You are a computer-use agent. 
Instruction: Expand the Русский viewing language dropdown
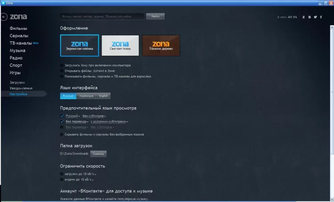[x=73, y=116]
